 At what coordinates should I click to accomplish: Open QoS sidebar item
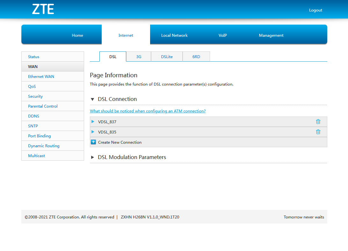point(53,87)
